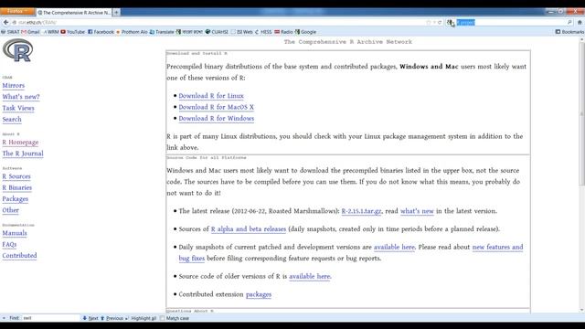Viewport: 585px width, 329px height.
Task: Close the find bar with its x
Action: pos(4,318)
